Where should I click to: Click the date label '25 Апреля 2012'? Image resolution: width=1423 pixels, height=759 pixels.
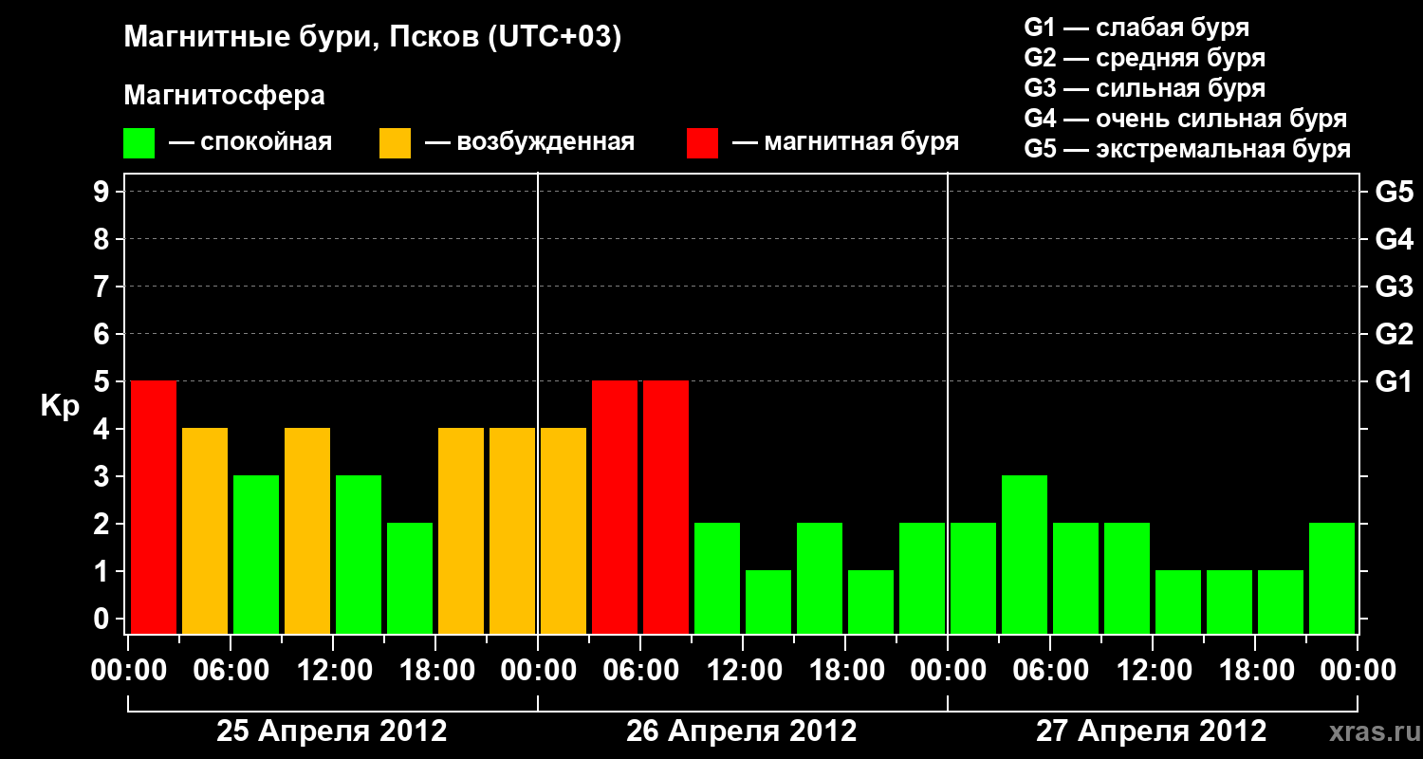[331, 731]
